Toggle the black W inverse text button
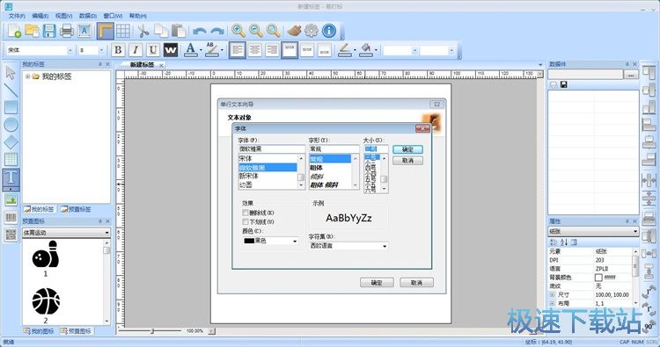Viewport: 660px width, 347px height. pyautogui.click(x=171, y=50)
